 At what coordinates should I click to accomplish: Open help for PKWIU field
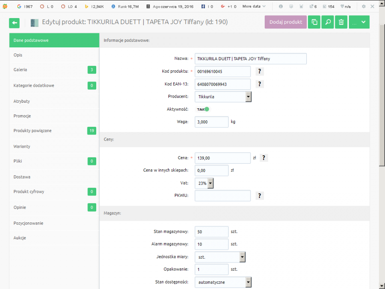(x=259, y=195)
